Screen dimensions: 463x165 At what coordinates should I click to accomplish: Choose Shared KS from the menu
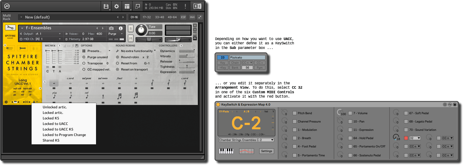51,140
